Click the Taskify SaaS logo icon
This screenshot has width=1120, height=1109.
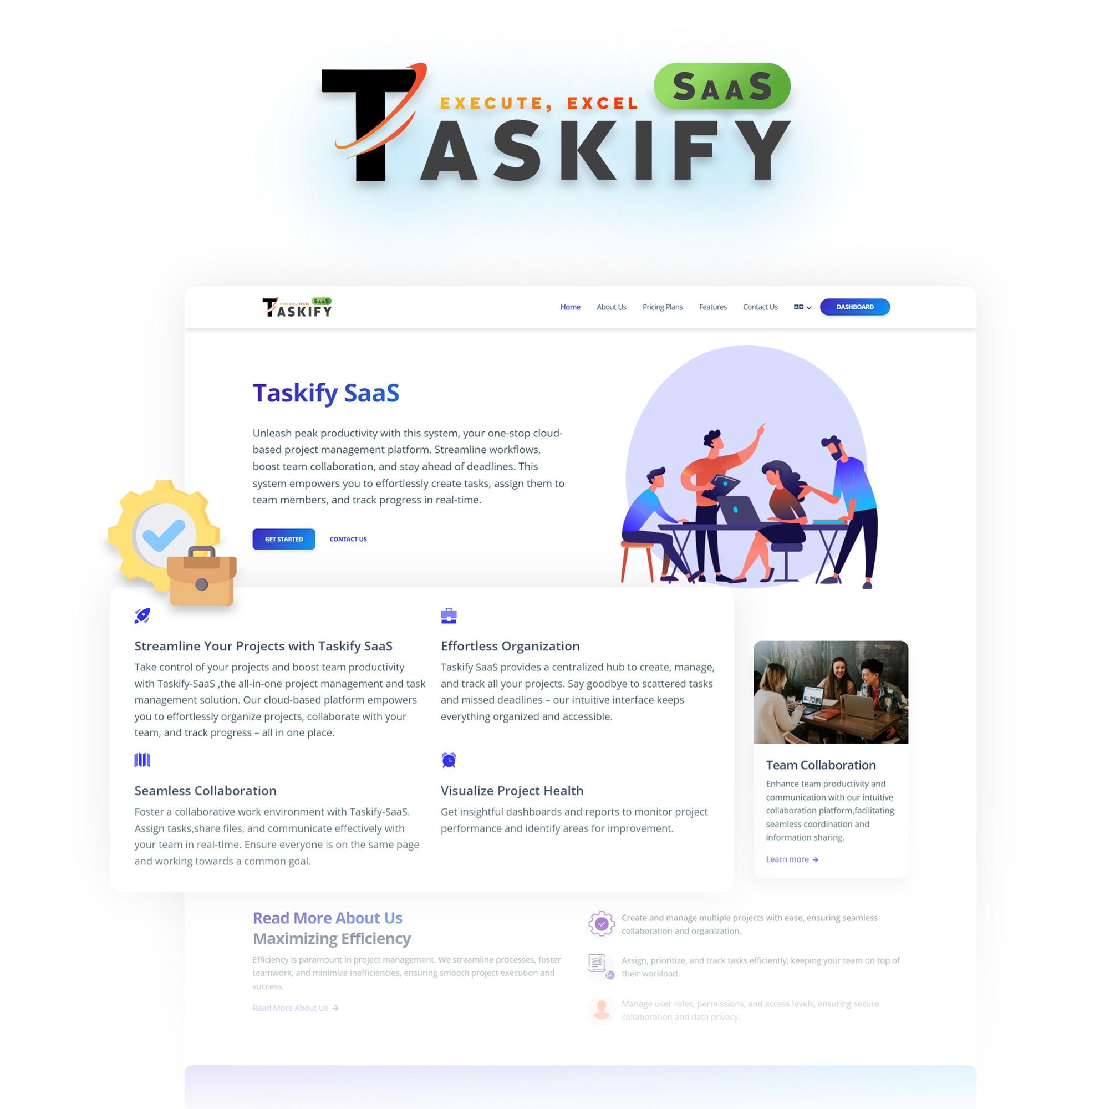pyautogui.click(x=294, y=308)
